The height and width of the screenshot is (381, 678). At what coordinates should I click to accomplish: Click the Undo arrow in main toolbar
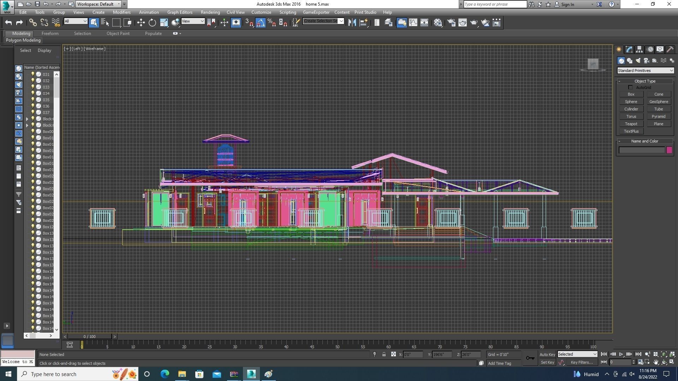(8, 23)
